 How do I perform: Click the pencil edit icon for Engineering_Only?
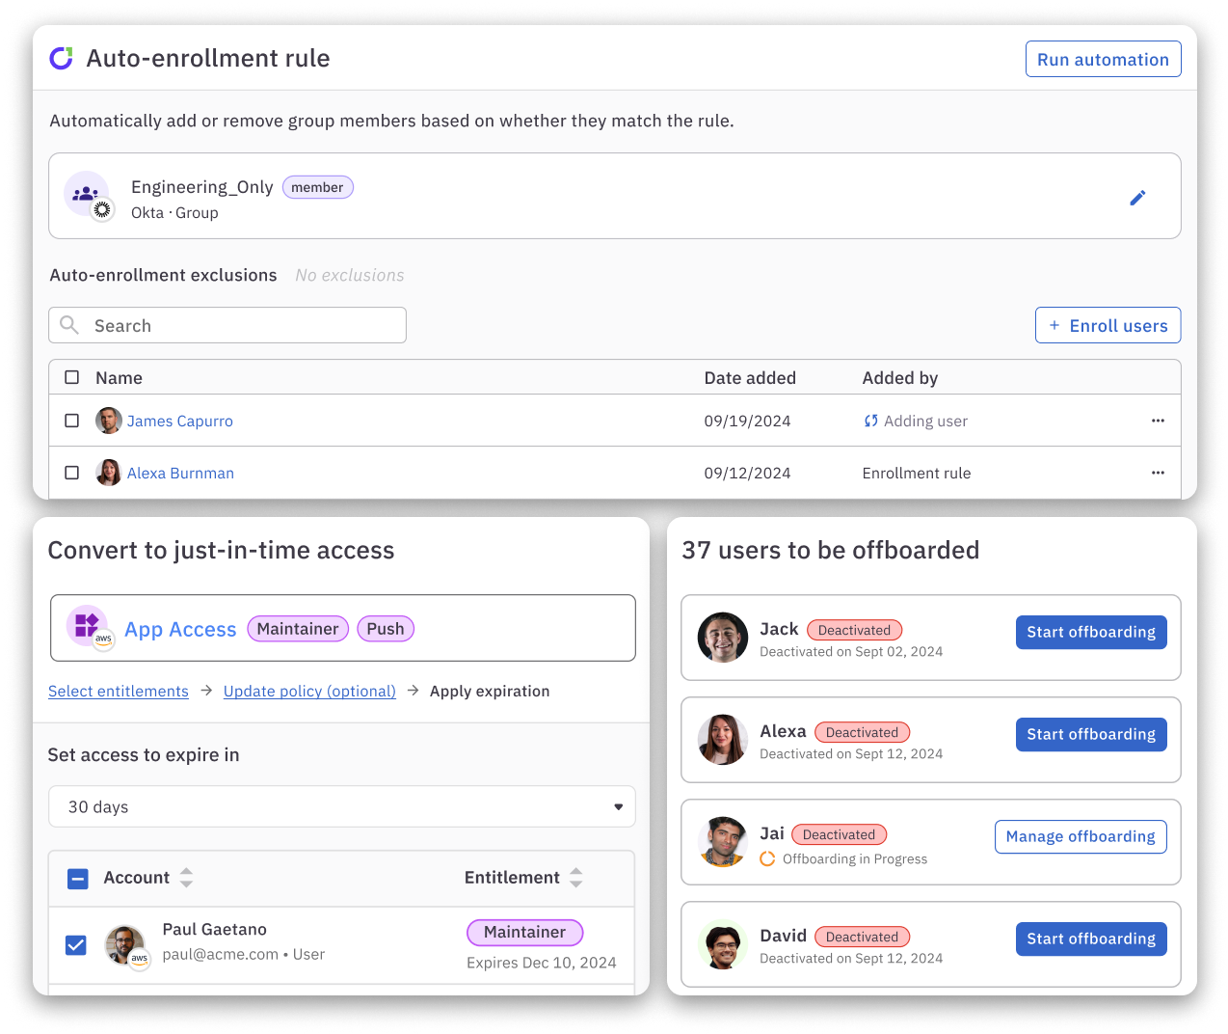tap(1137, 197)
